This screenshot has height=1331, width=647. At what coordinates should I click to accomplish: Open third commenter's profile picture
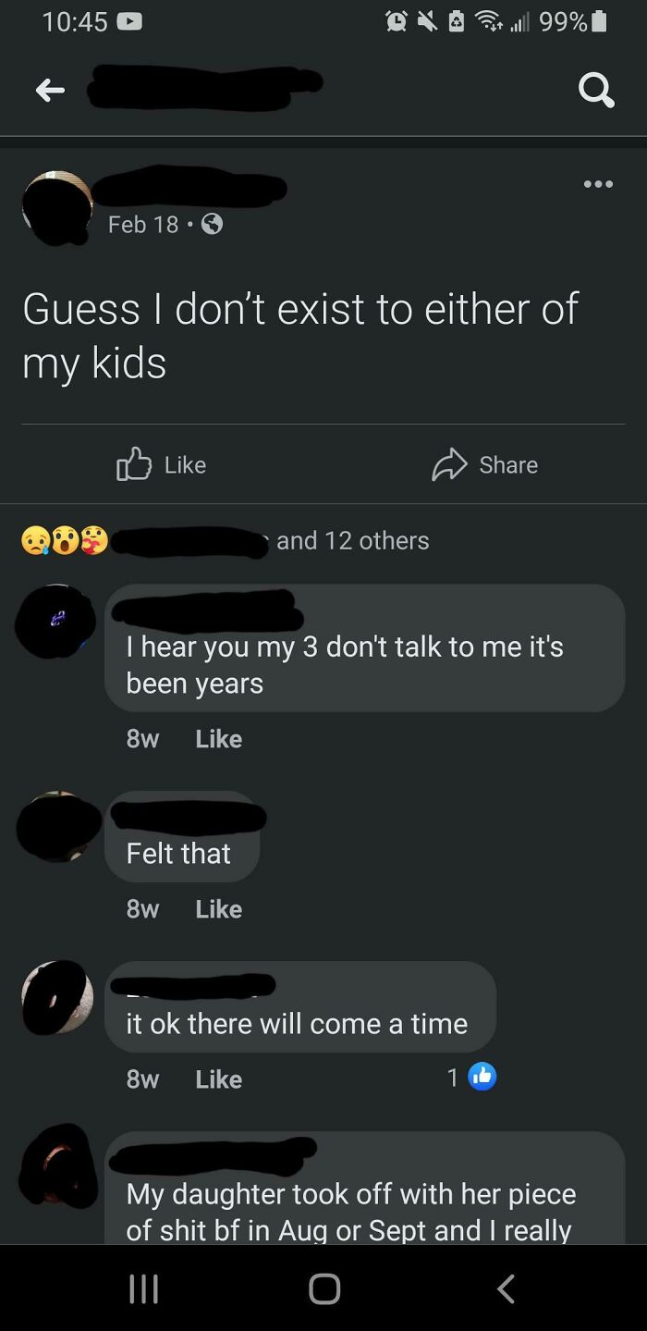57,997
